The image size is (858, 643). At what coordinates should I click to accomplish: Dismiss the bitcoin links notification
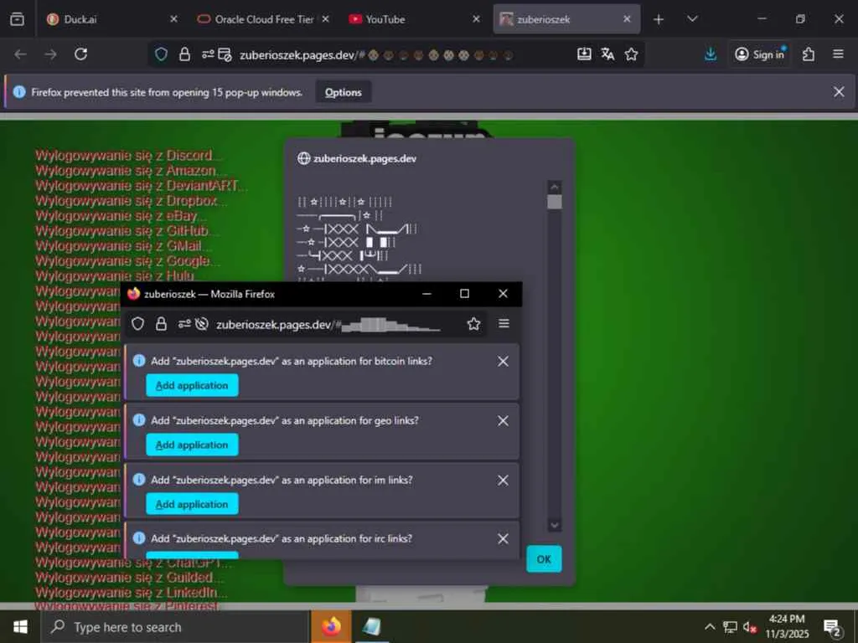[503, 362]
